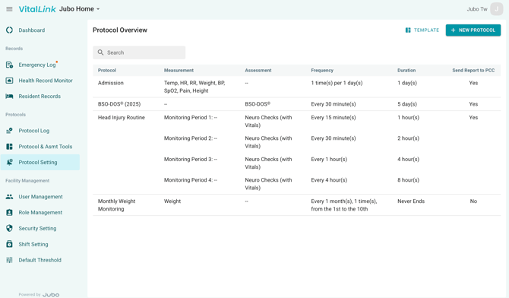Click the search magnifier icon
The image size is (509, 298).
click(100, 52)
